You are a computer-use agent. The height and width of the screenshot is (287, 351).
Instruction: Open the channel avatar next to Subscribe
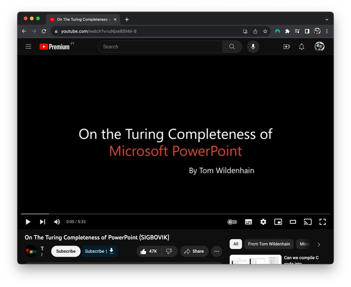click(31, 251)
